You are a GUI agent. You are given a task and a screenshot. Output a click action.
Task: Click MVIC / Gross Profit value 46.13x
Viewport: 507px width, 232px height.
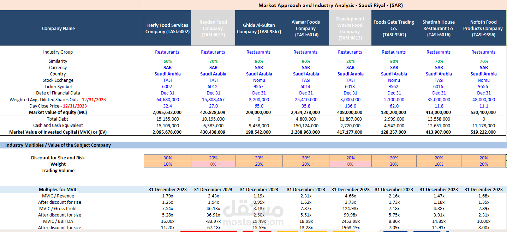click(213, 209)
